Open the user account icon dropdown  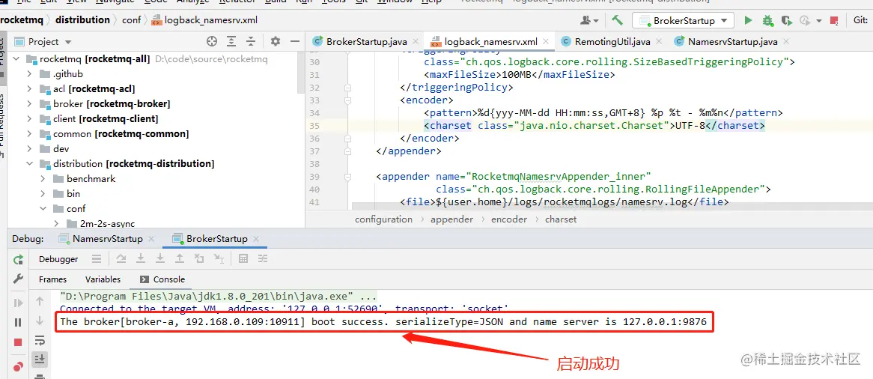coord(589,21)
